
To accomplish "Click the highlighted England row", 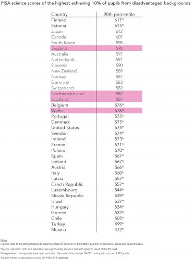I will 96,48.
